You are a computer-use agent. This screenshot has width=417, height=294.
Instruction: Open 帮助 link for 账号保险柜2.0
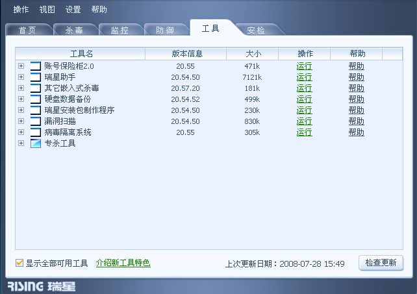coord(357,66)
